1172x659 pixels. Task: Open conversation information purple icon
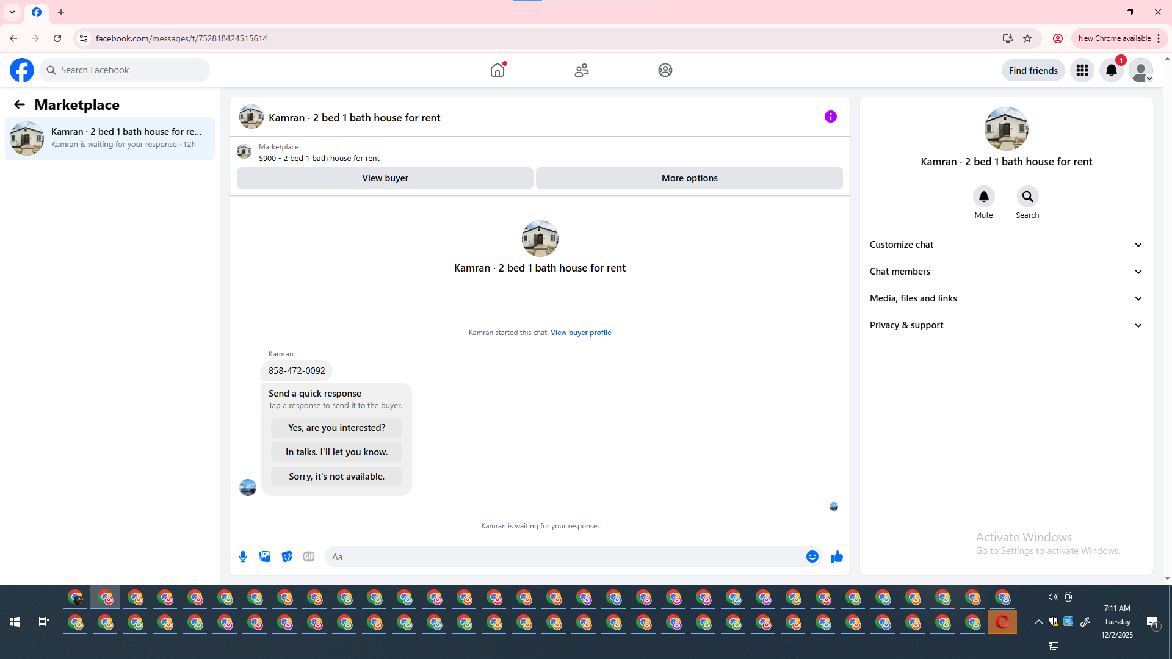[x=830, y=117]
